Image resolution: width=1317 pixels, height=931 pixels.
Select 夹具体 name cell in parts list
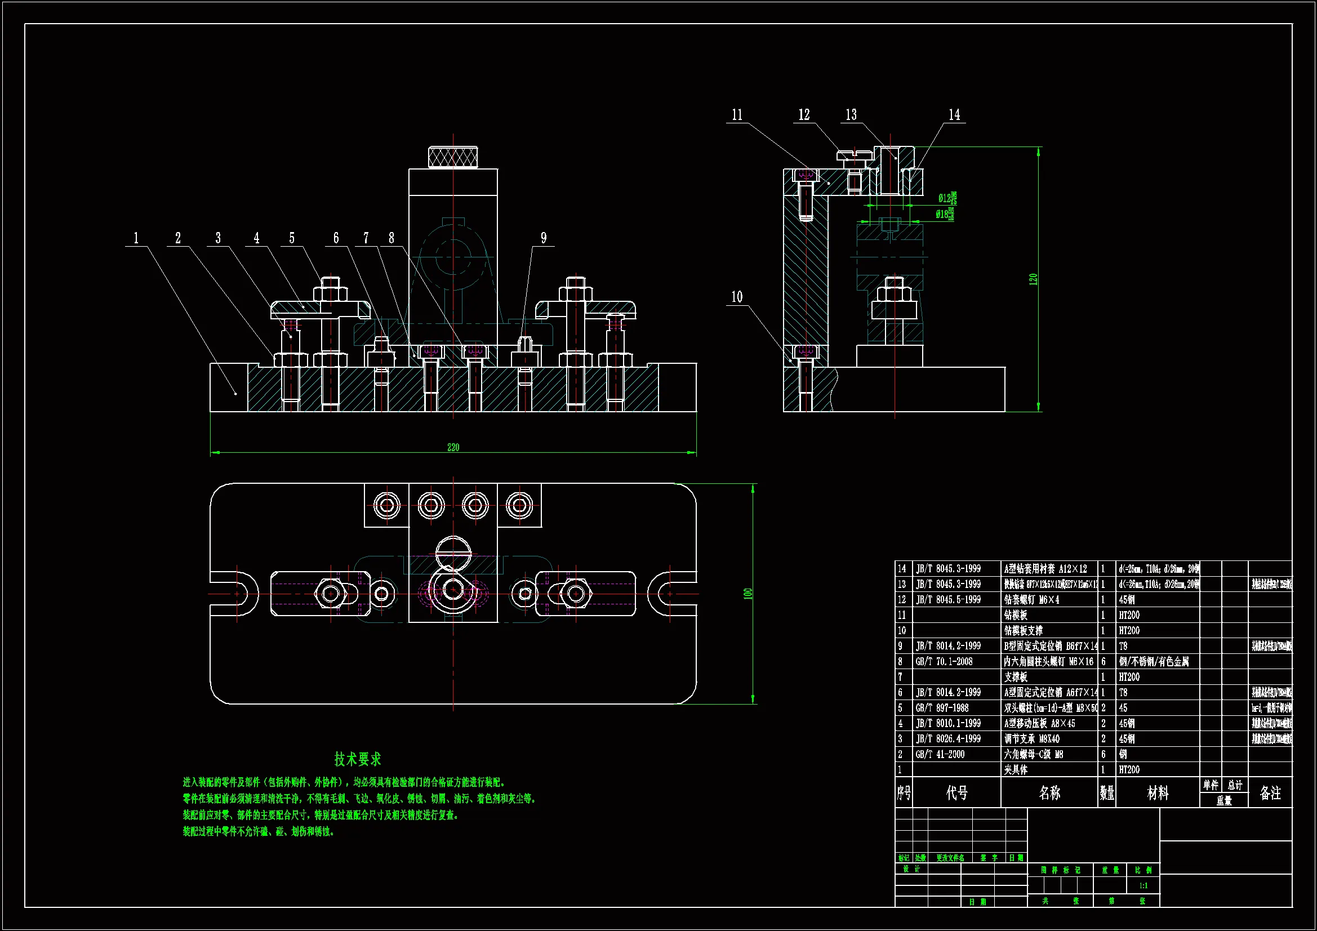tap(1016, 770)
